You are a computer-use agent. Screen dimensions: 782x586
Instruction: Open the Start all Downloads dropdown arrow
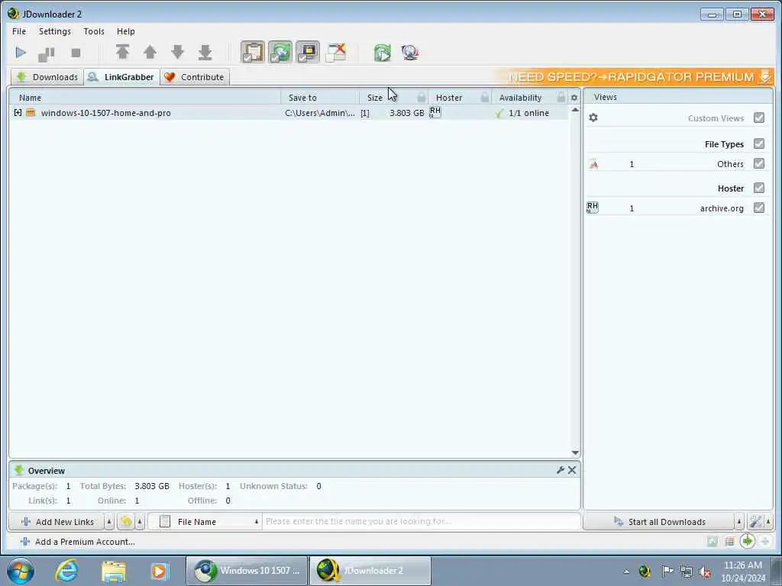click(x=739, y=522)
